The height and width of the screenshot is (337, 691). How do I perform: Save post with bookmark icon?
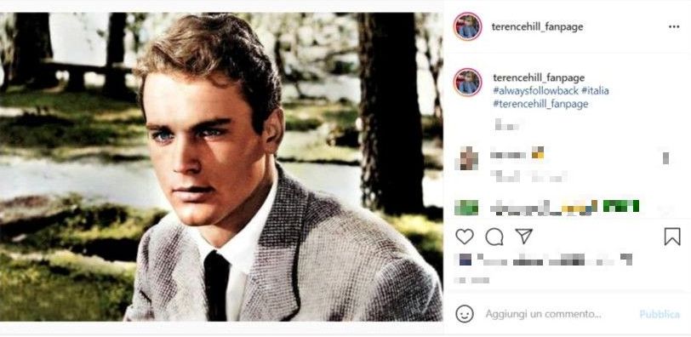tap(672, 237)
